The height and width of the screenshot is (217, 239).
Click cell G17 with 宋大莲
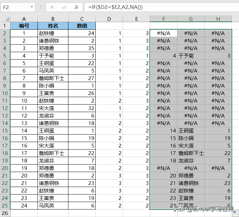pyautogui.click(x=191, y=146)
